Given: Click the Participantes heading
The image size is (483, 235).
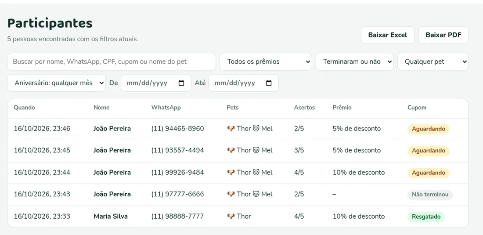Looking at the screenshot, I should (x=50, y=23).
